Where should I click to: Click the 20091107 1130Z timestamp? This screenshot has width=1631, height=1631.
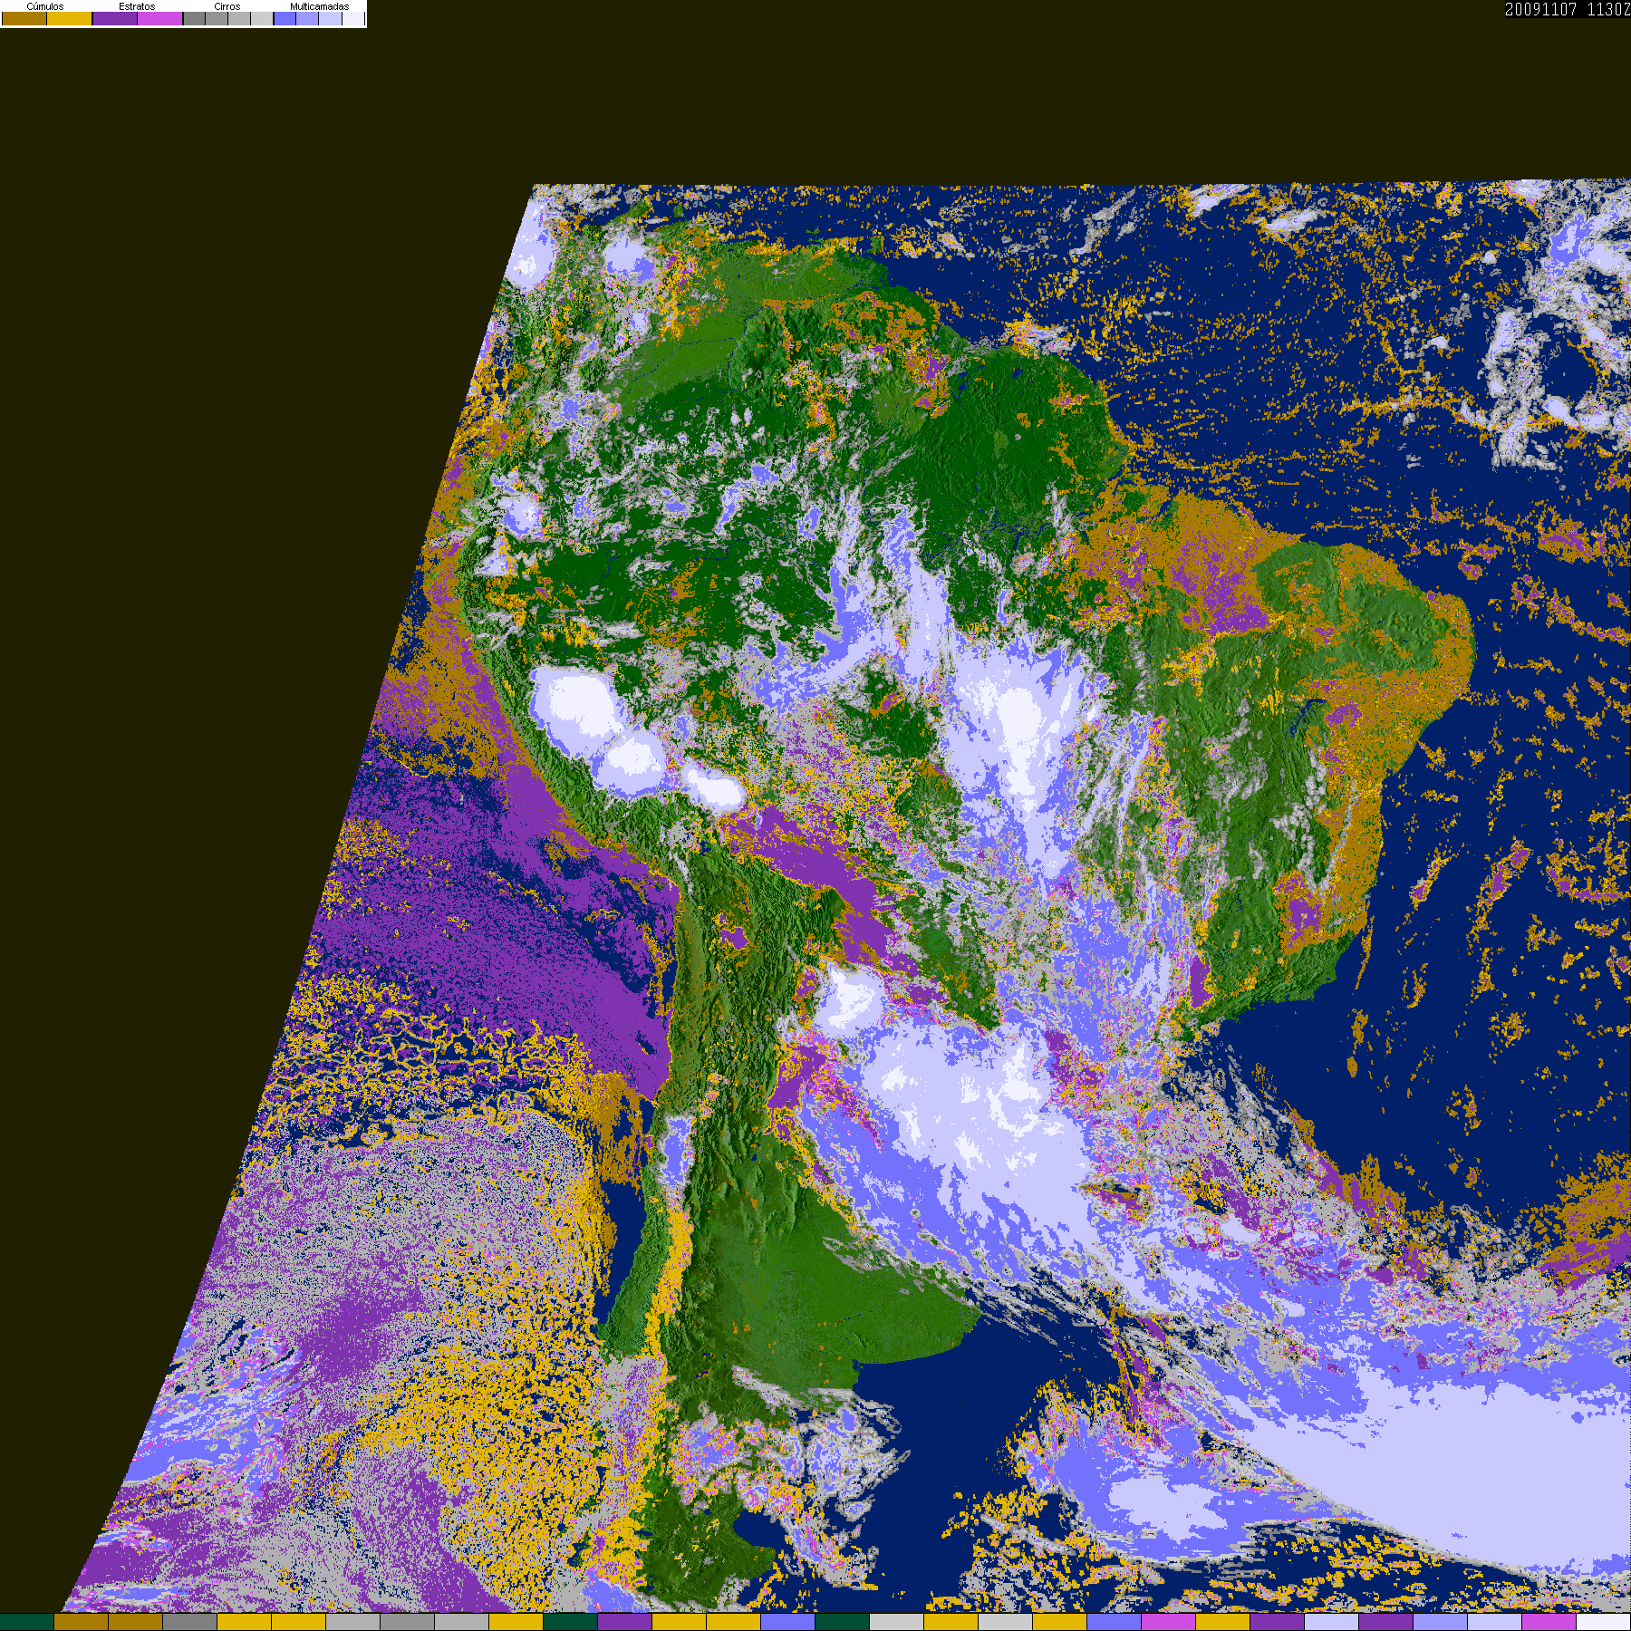1568,9
